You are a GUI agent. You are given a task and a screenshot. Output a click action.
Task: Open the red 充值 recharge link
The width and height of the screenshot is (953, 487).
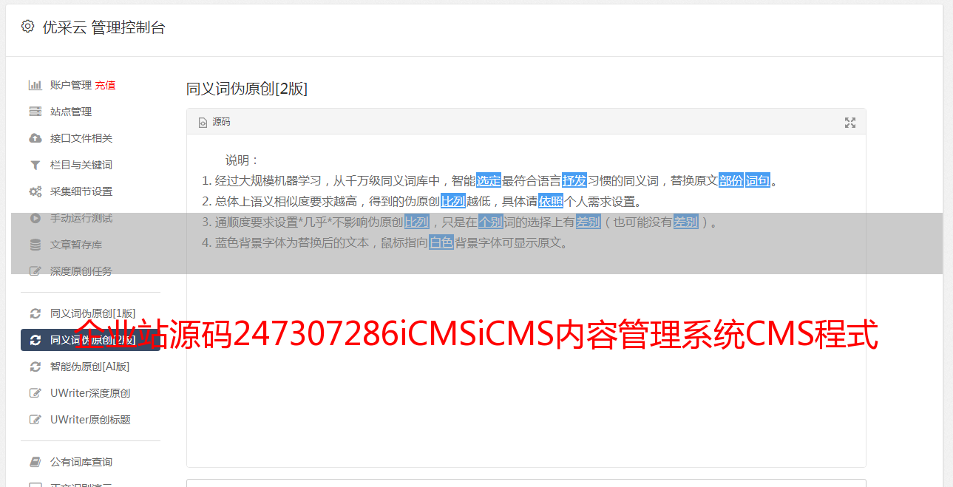(105, 85)
